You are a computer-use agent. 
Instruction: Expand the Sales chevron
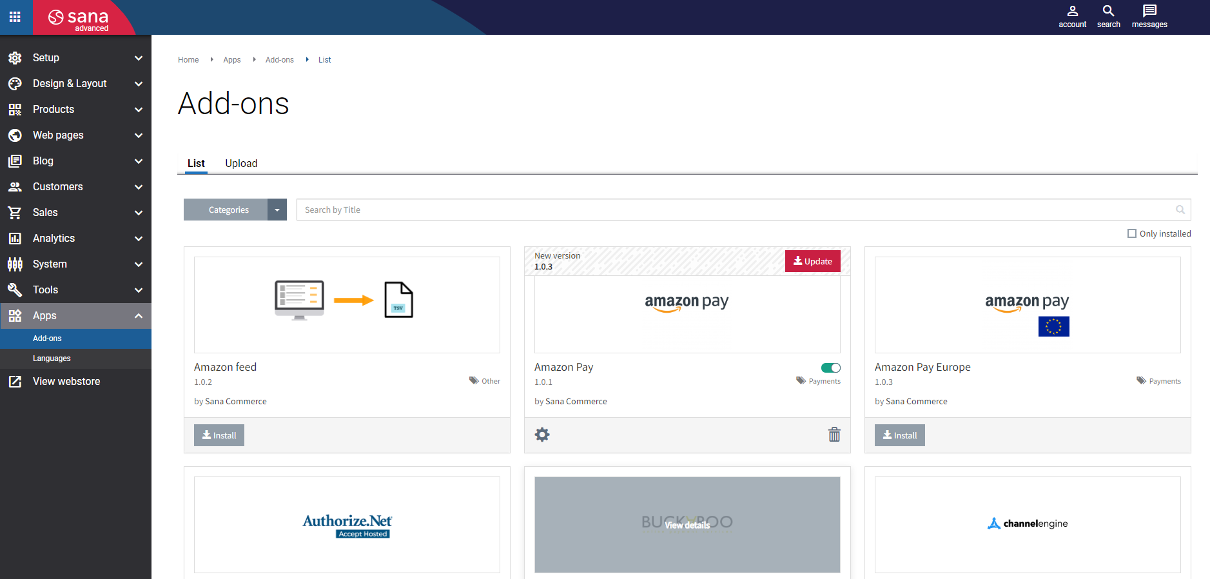[x=139, y=213]
